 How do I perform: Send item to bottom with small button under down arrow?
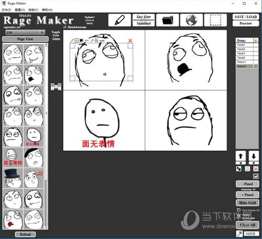click(254, 163)
